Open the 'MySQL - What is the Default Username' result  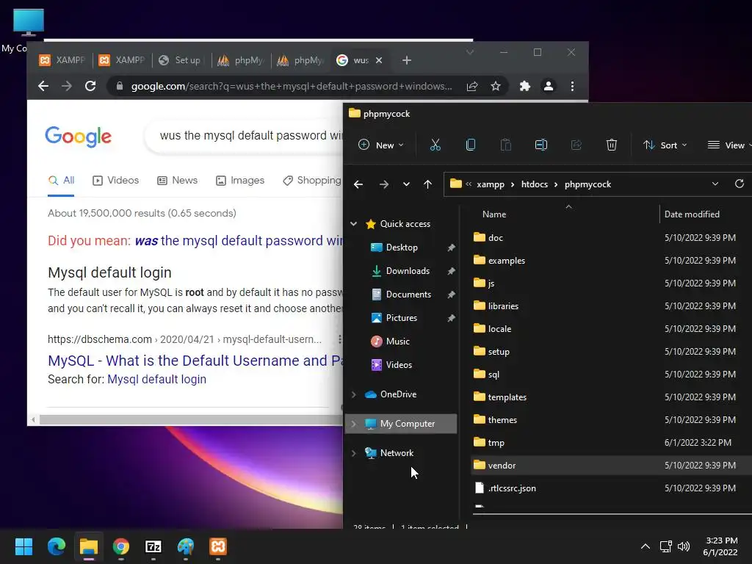[195, 361]
